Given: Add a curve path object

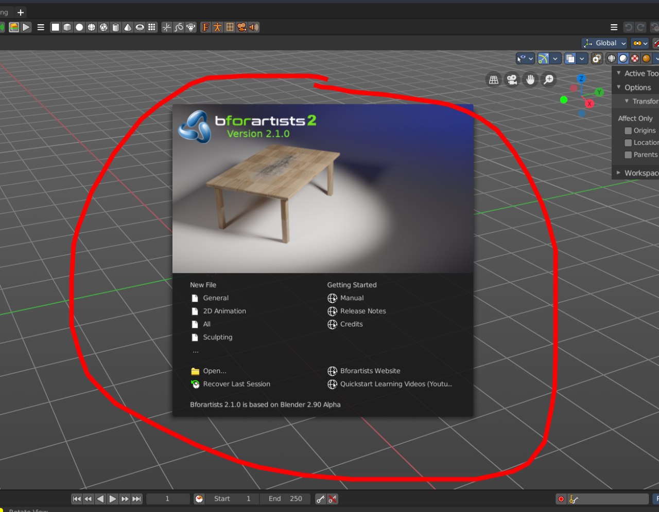Looking at the screenshot, I should tap(179, 27).
